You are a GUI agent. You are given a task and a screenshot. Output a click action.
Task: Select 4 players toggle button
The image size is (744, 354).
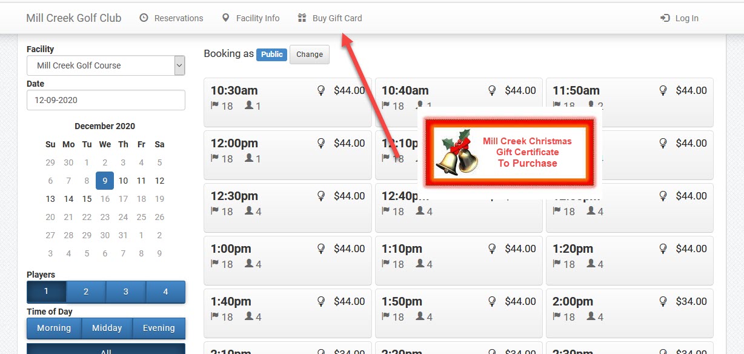pyautogui.click(x=165, y=292)
